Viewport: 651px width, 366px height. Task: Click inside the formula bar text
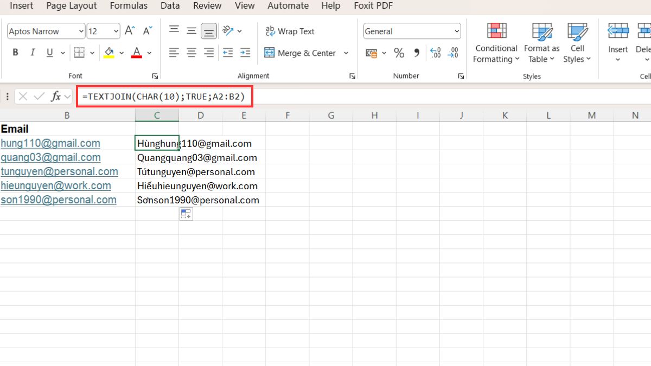163,97
